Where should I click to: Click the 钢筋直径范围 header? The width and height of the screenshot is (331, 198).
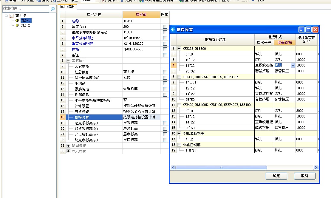(x=216, y=40)
